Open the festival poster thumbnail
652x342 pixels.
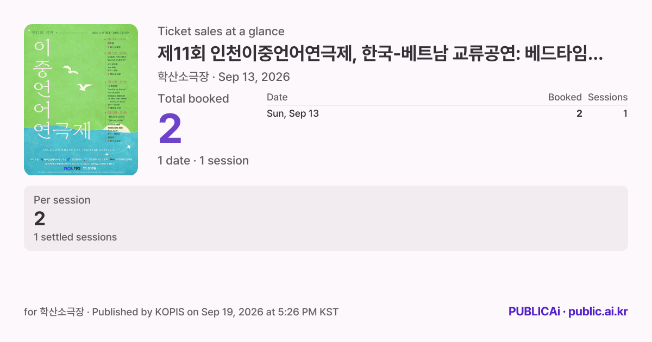click(x=81, y=100)
